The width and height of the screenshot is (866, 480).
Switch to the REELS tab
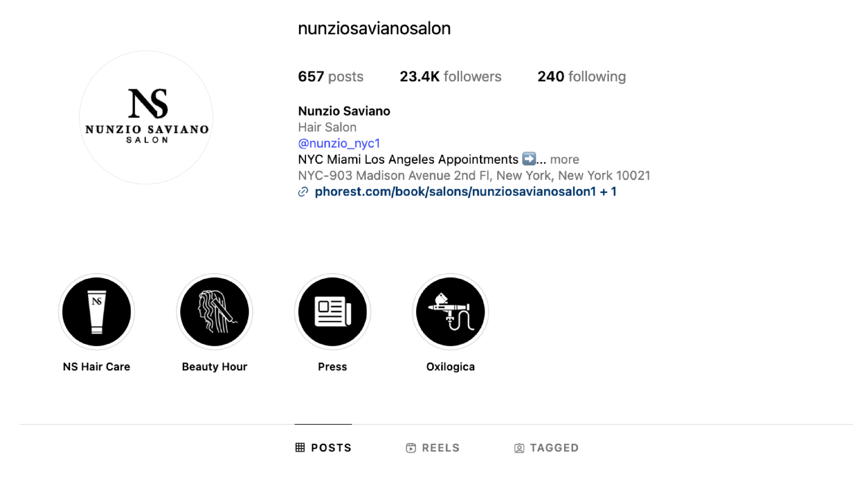coord(433,448)
